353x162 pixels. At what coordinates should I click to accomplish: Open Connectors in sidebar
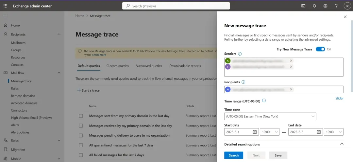(19, 110)
